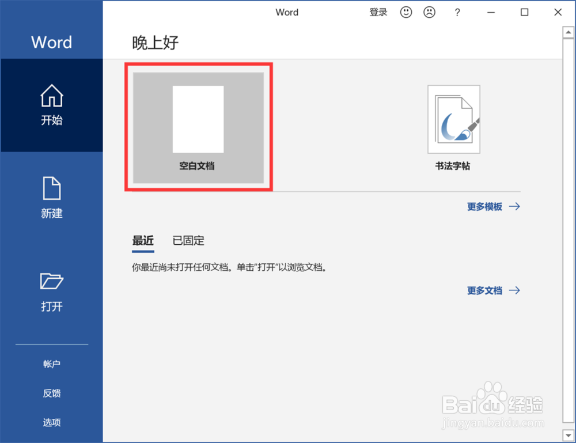This screenshot has height=443, width=576.
Task: Open 反馈 feedback page in sidebar
Action: [x=52, y=393]
